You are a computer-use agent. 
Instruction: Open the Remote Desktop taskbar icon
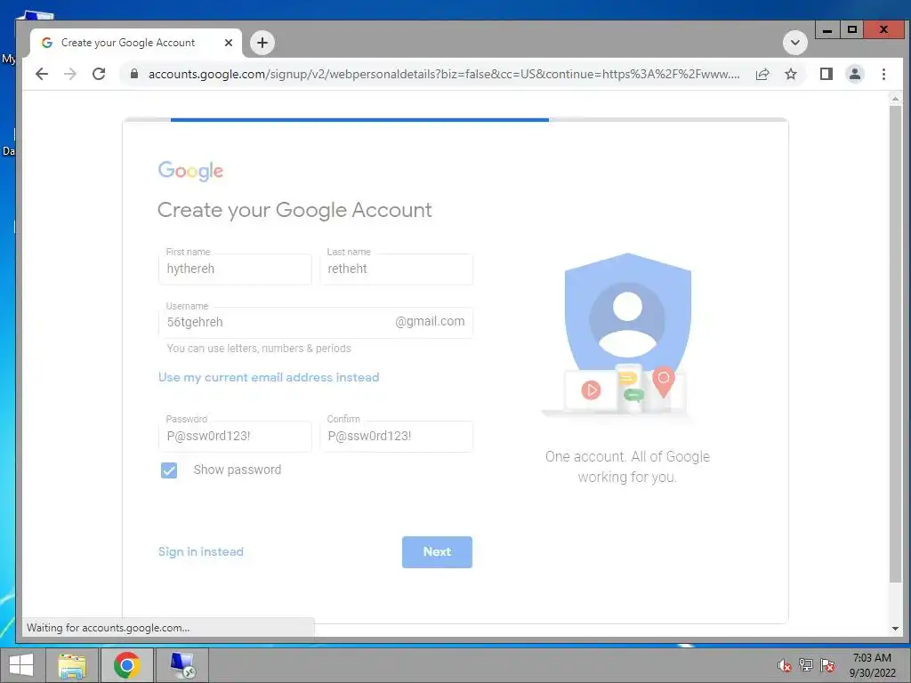pos(182,665)
